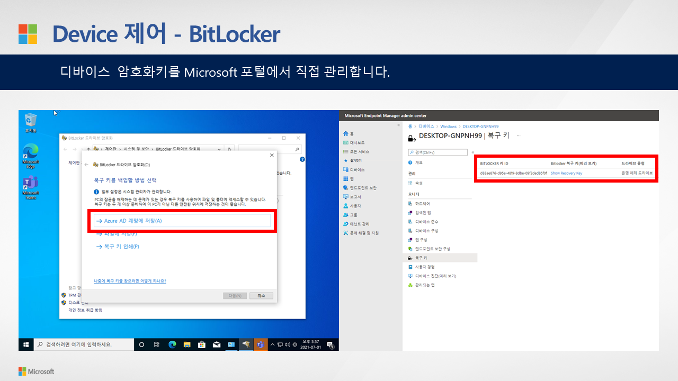Image resolution: width=678 pixels, height=381 pixels.
Task: Show hidden system tray icons
Action: [273, 344]
